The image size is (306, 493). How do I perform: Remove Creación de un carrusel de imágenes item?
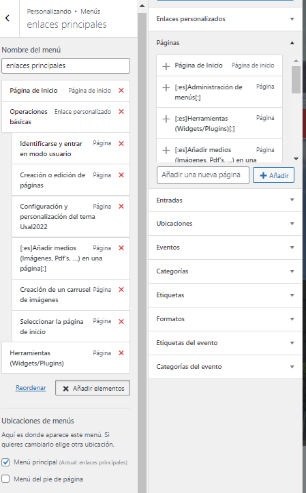click(x=121, y=290)
